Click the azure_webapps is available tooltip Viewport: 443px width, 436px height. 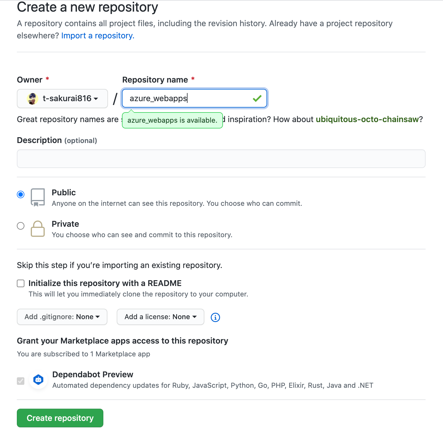click(172, 120)
